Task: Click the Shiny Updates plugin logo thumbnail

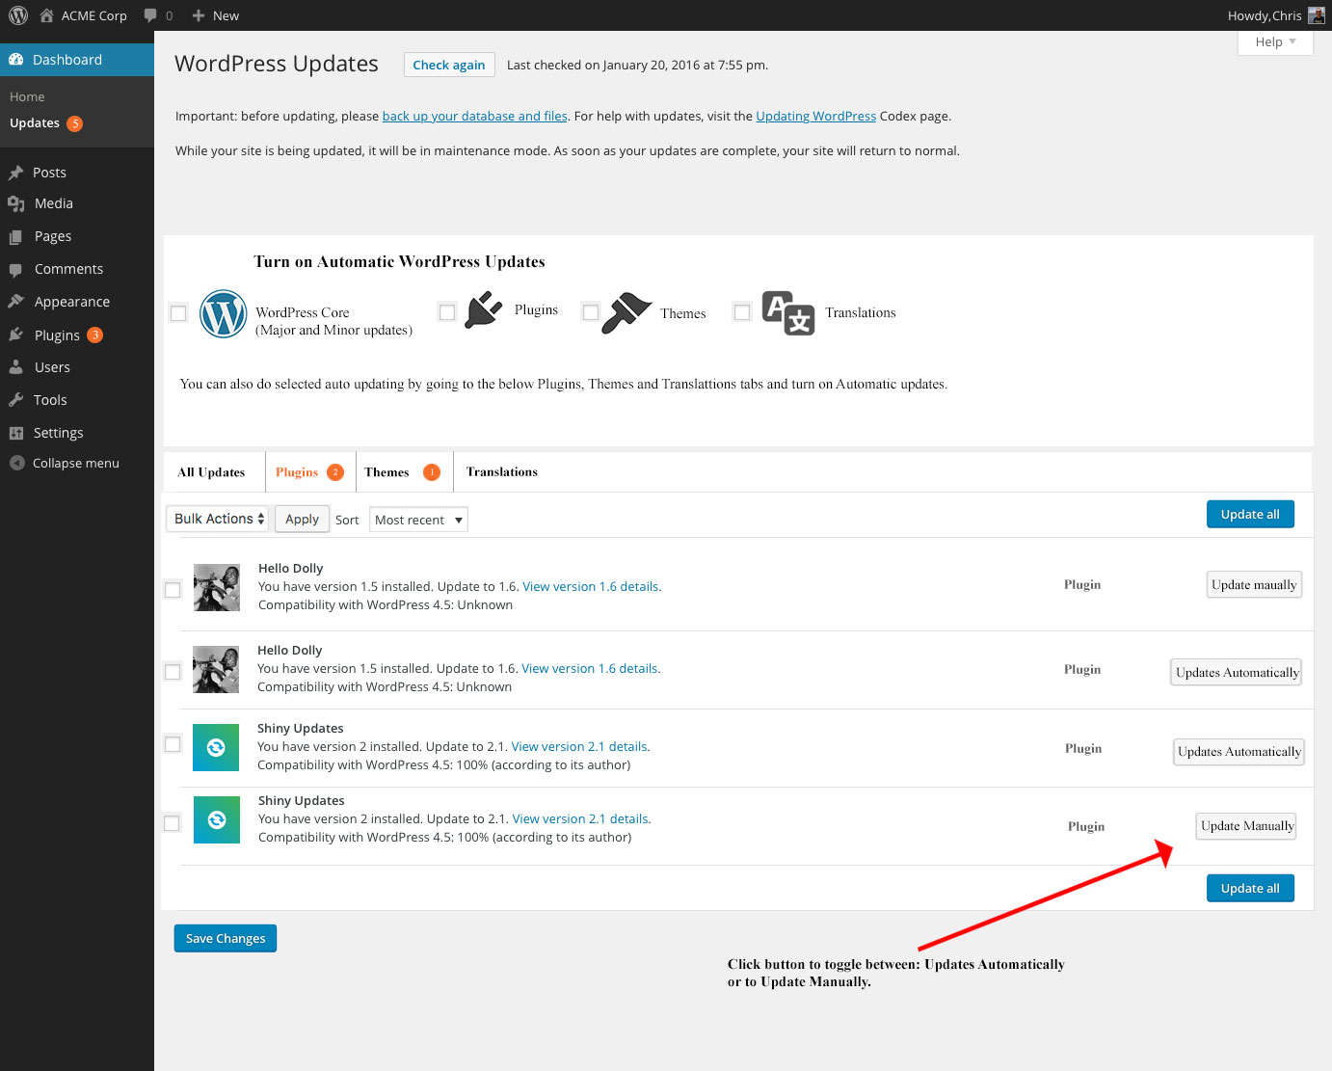Action: 216,747
